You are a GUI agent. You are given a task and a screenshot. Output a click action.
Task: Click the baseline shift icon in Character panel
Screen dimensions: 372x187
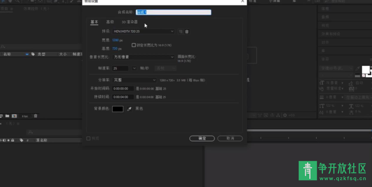322,112
